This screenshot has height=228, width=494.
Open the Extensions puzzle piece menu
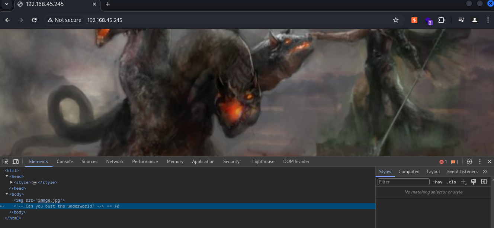(x=441, y=20)
